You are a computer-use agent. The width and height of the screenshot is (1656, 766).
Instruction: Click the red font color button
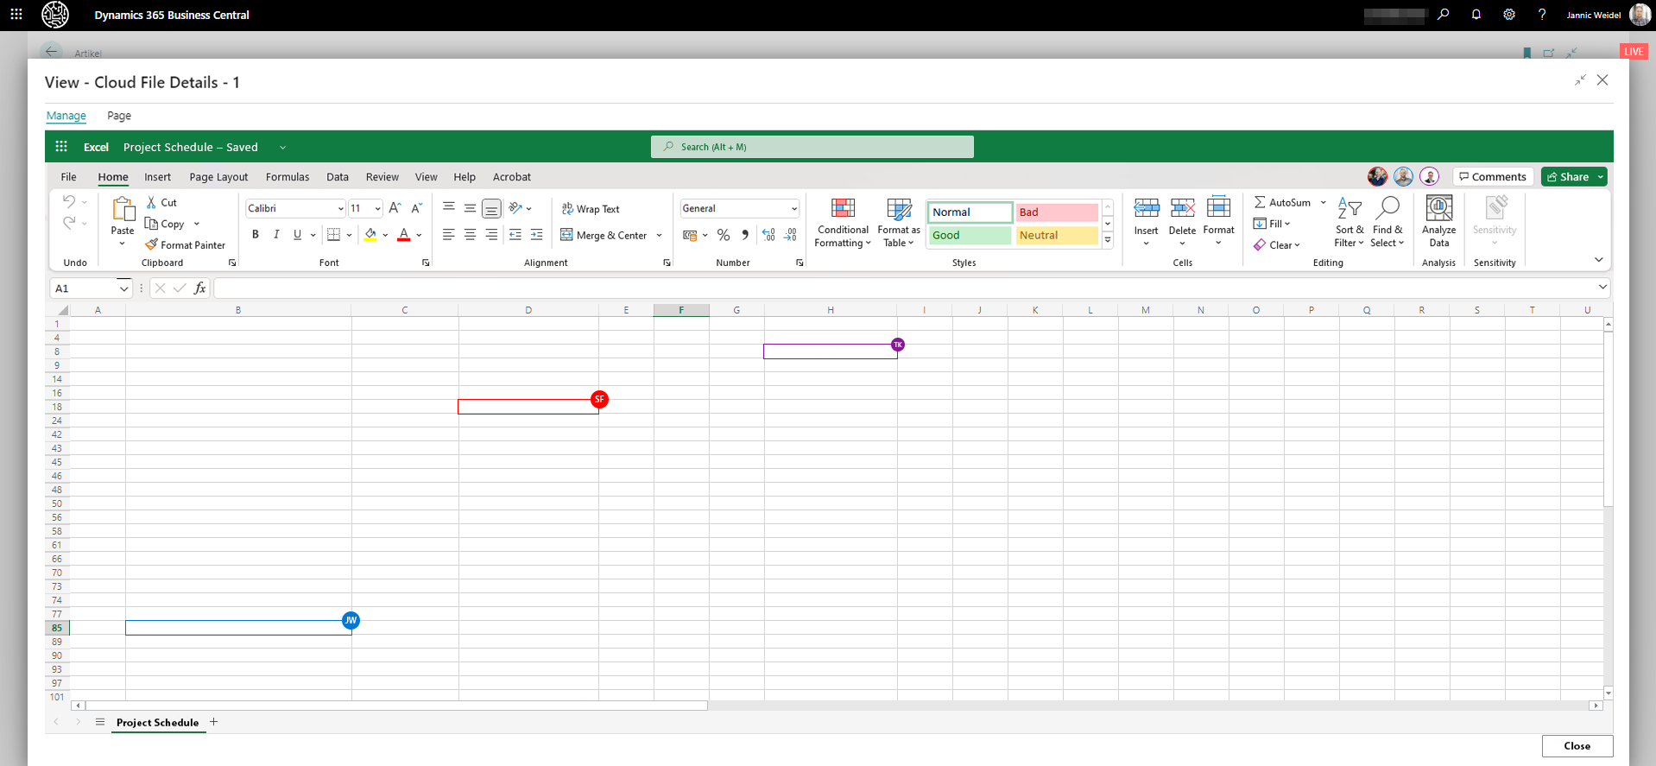tap(403, 234)
